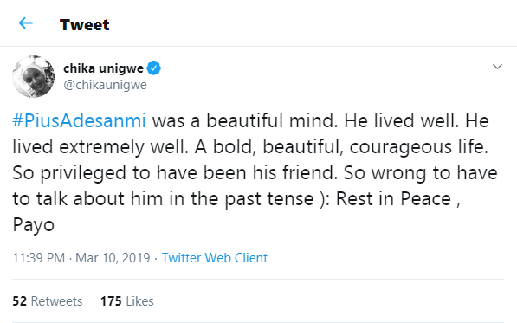This screenshot has width=517, height=323.
Task: Open the #PiusAdesanmi hashtag
Action: (x=79, y=120)
